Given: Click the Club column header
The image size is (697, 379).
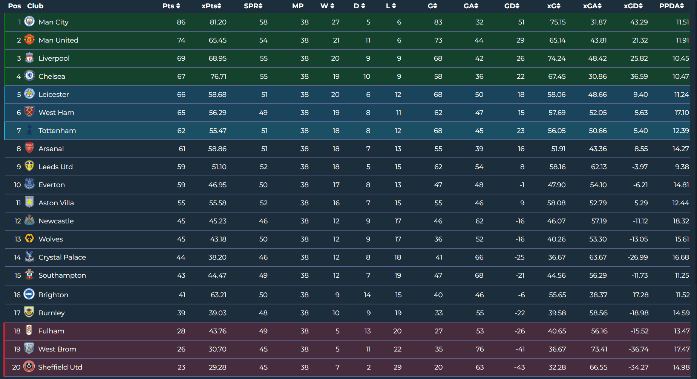Looking at the screenshot, I should pyautogui.click(x=35, y=6).
